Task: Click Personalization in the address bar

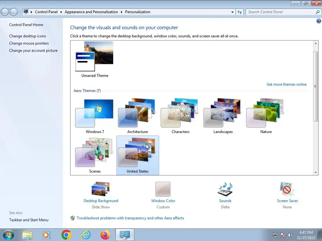Action: [x=138, y=12]
